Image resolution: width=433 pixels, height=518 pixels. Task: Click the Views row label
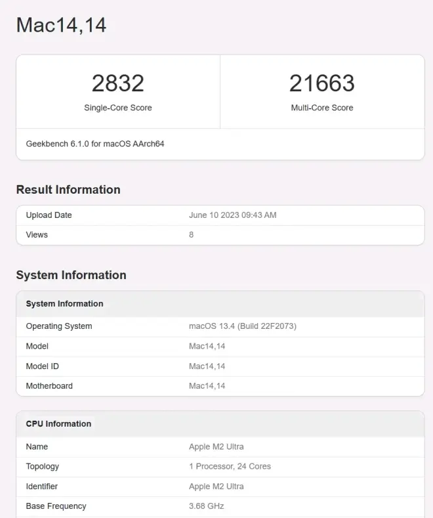pyautogui.click(x=37, y=235)
